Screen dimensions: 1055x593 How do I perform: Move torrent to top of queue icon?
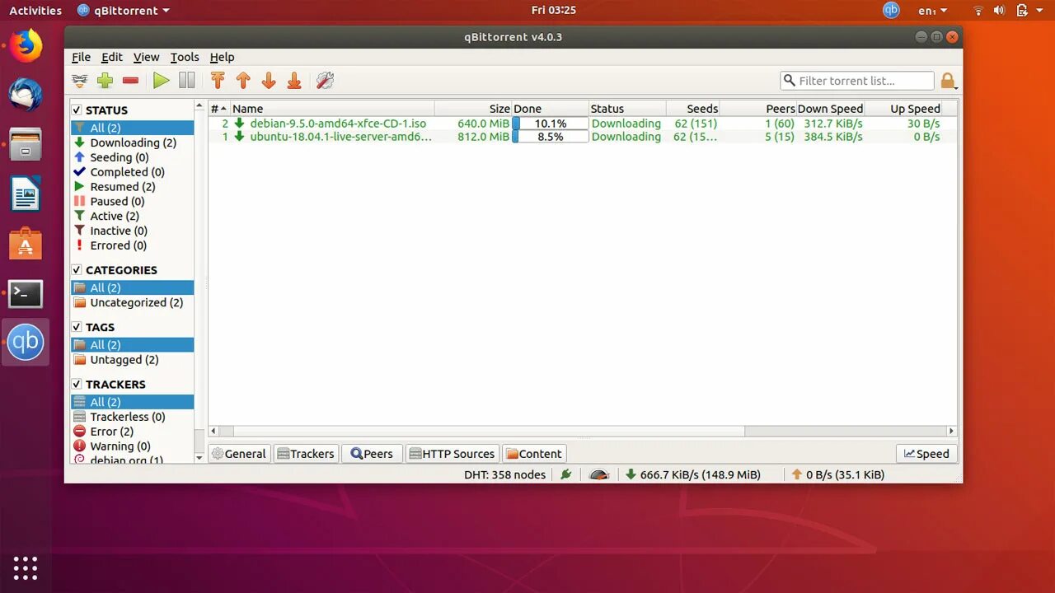point(218,81)
